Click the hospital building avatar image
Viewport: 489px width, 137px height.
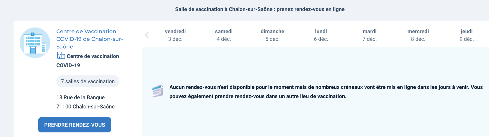click(35, 43)
